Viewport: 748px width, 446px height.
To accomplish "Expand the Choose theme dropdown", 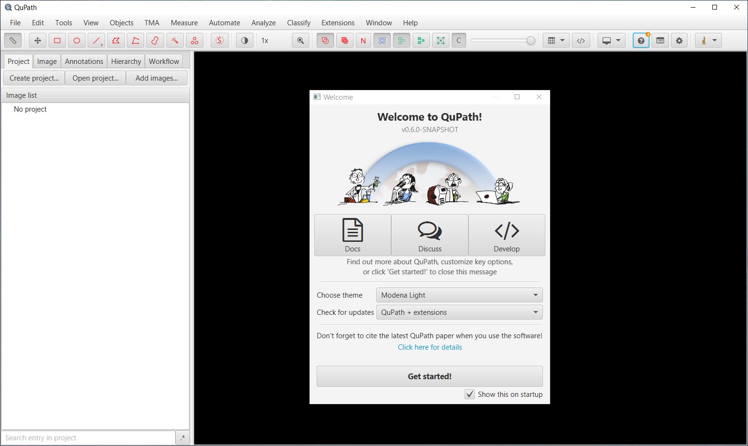I will click(459, 295).
